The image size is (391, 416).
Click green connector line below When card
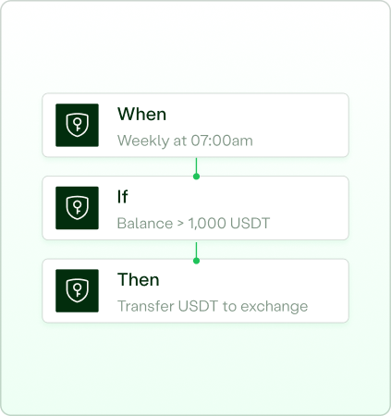[x=196, y=165]
